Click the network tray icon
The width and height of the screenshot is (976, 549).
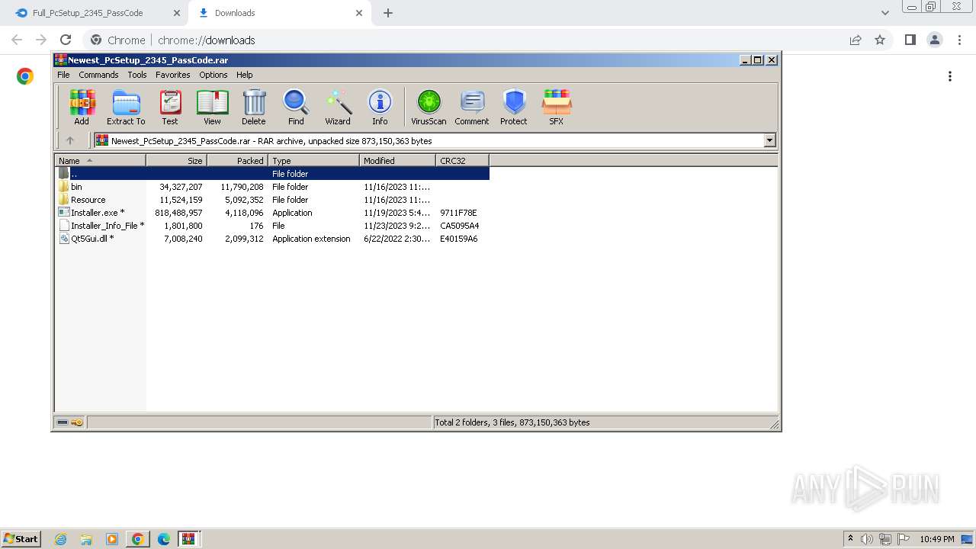click(x=885, y=539)
